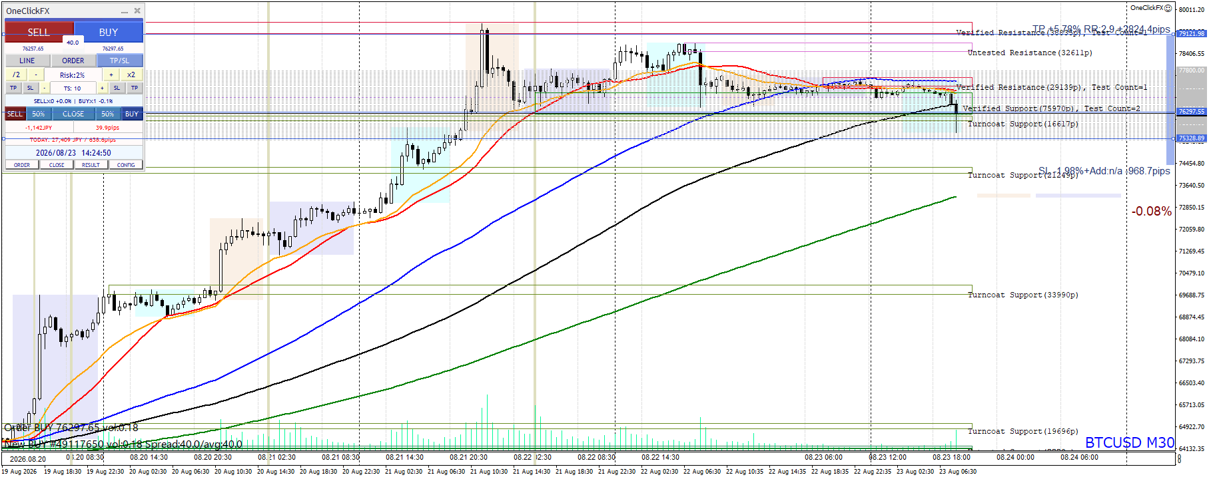Close 50% of sells next to SELL
Viewport: 1209px width, 479px height.
(x=39, y=114)
